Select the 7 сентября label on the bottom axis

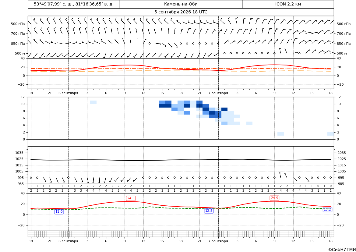pyautogui.click(x=218, y=241)
